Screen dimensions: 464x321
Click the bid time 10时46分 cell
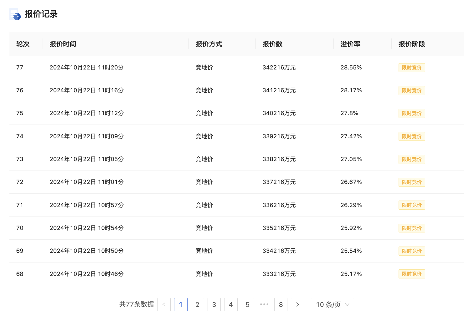(87, 274)
